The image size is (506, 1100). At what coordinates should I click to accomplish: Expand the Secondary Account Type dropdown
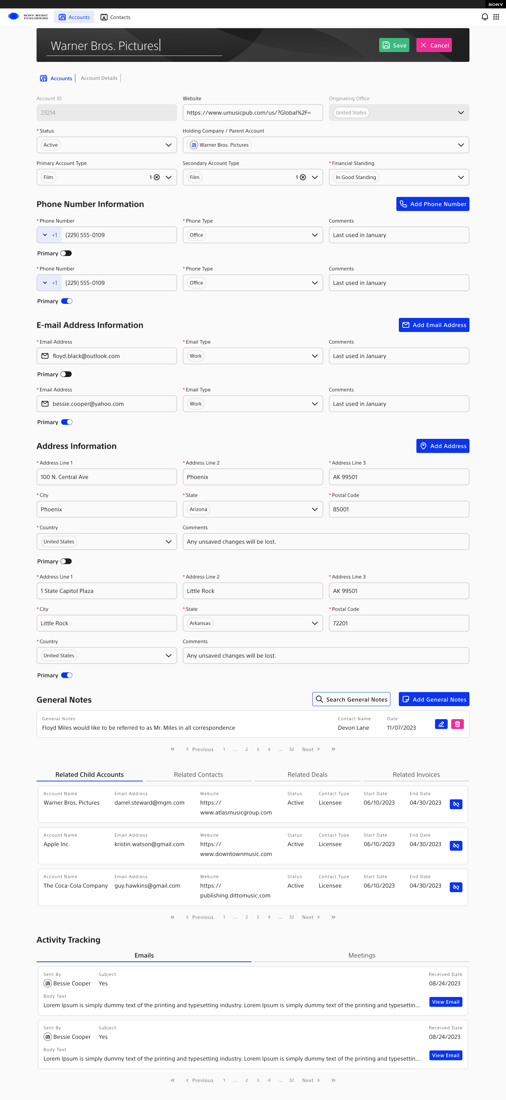coord(315,177)
